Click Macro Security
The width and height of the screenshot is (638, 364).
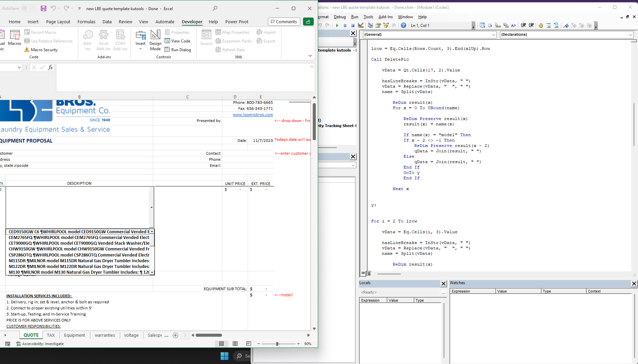coord(41,50)
